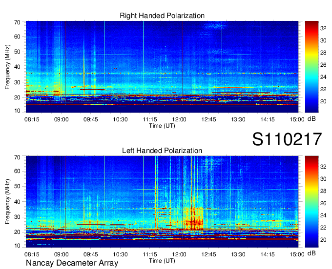Click the 14:15 tick on left-handed plot
Screen dimensions: 332x269
pyautogui.click(x=268, y=254)
